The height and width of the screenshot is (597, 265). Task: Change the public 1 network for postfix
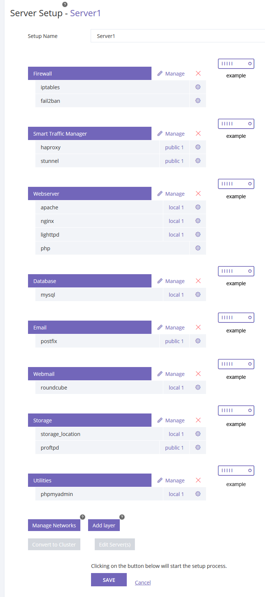(x=174, y=341)
